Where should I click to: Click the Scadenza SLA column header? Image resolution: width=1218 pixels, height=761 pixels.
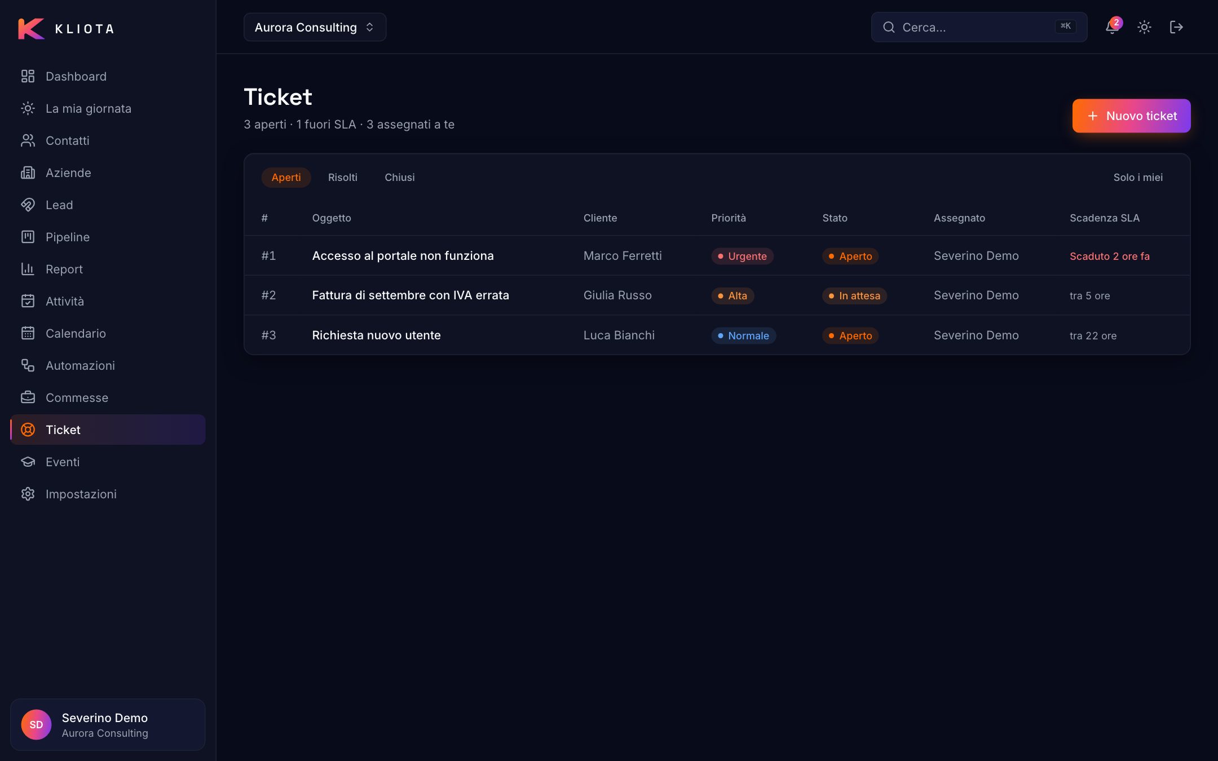point(1104,218)
